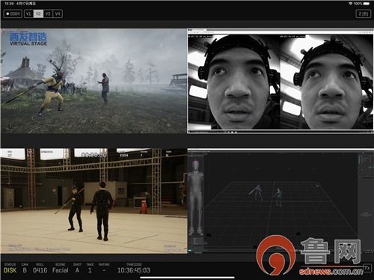Tap the record indicator labeled 0304
This screenshot has width=374, height=280.
tap(13, 13)
